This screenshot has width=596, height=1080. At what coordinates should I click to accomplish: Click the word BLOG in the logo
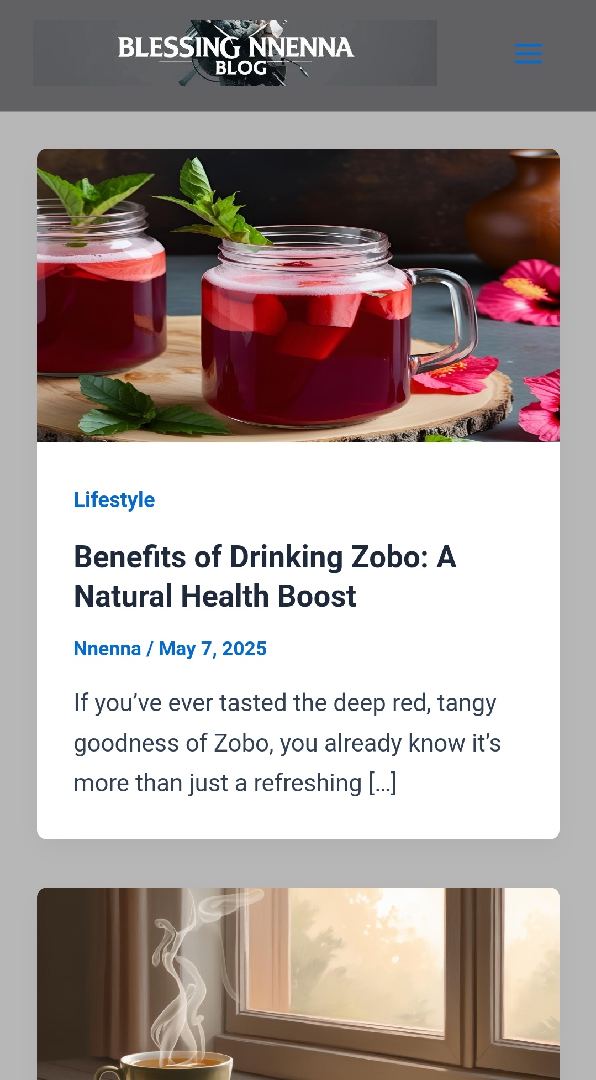pos(241,68)
